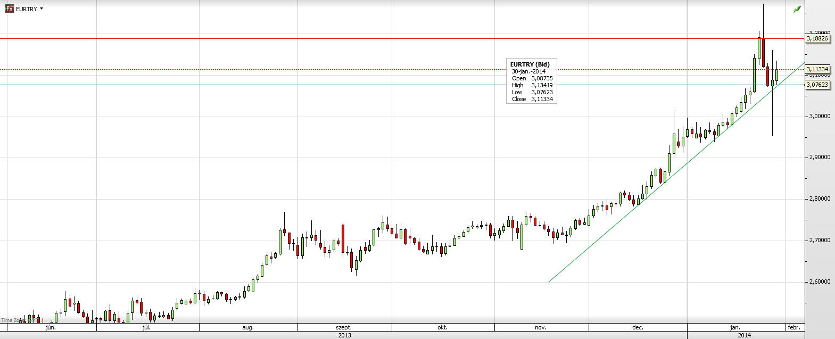Viewport: 835px width, 339px height.
Task: Select the 3,11334 current price label
Action: click(817, 69)
